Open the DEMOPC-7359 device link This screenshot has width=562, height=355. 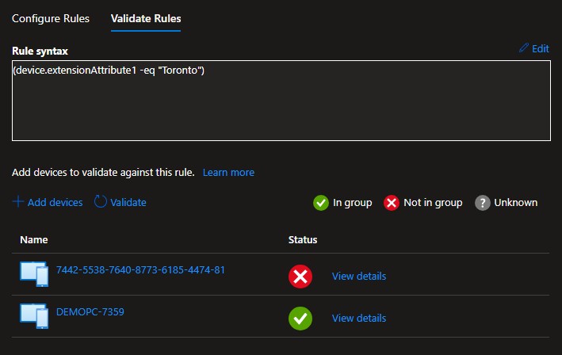(x=90, y=311)
